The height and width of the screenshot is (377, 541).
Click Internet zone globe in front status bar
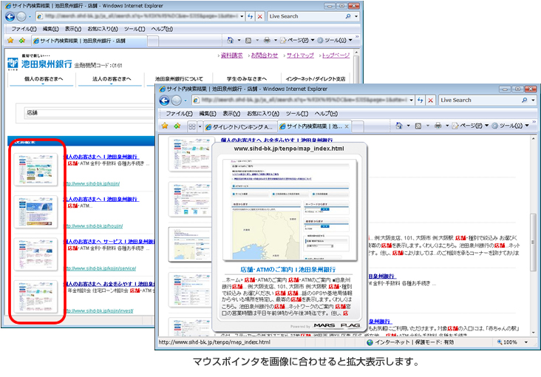370,342
